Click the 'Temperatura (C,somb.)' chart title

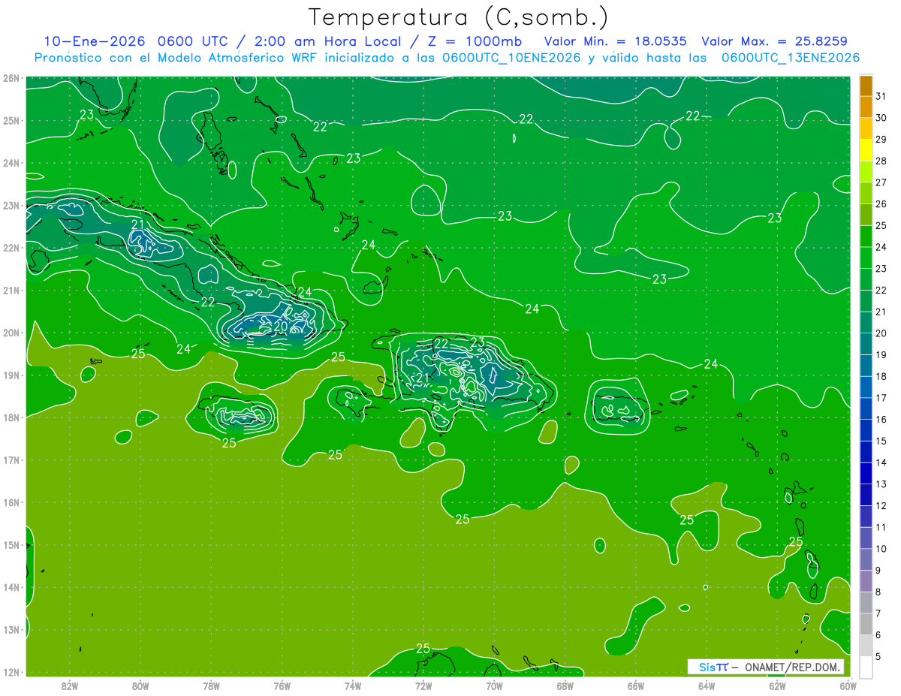459,17
